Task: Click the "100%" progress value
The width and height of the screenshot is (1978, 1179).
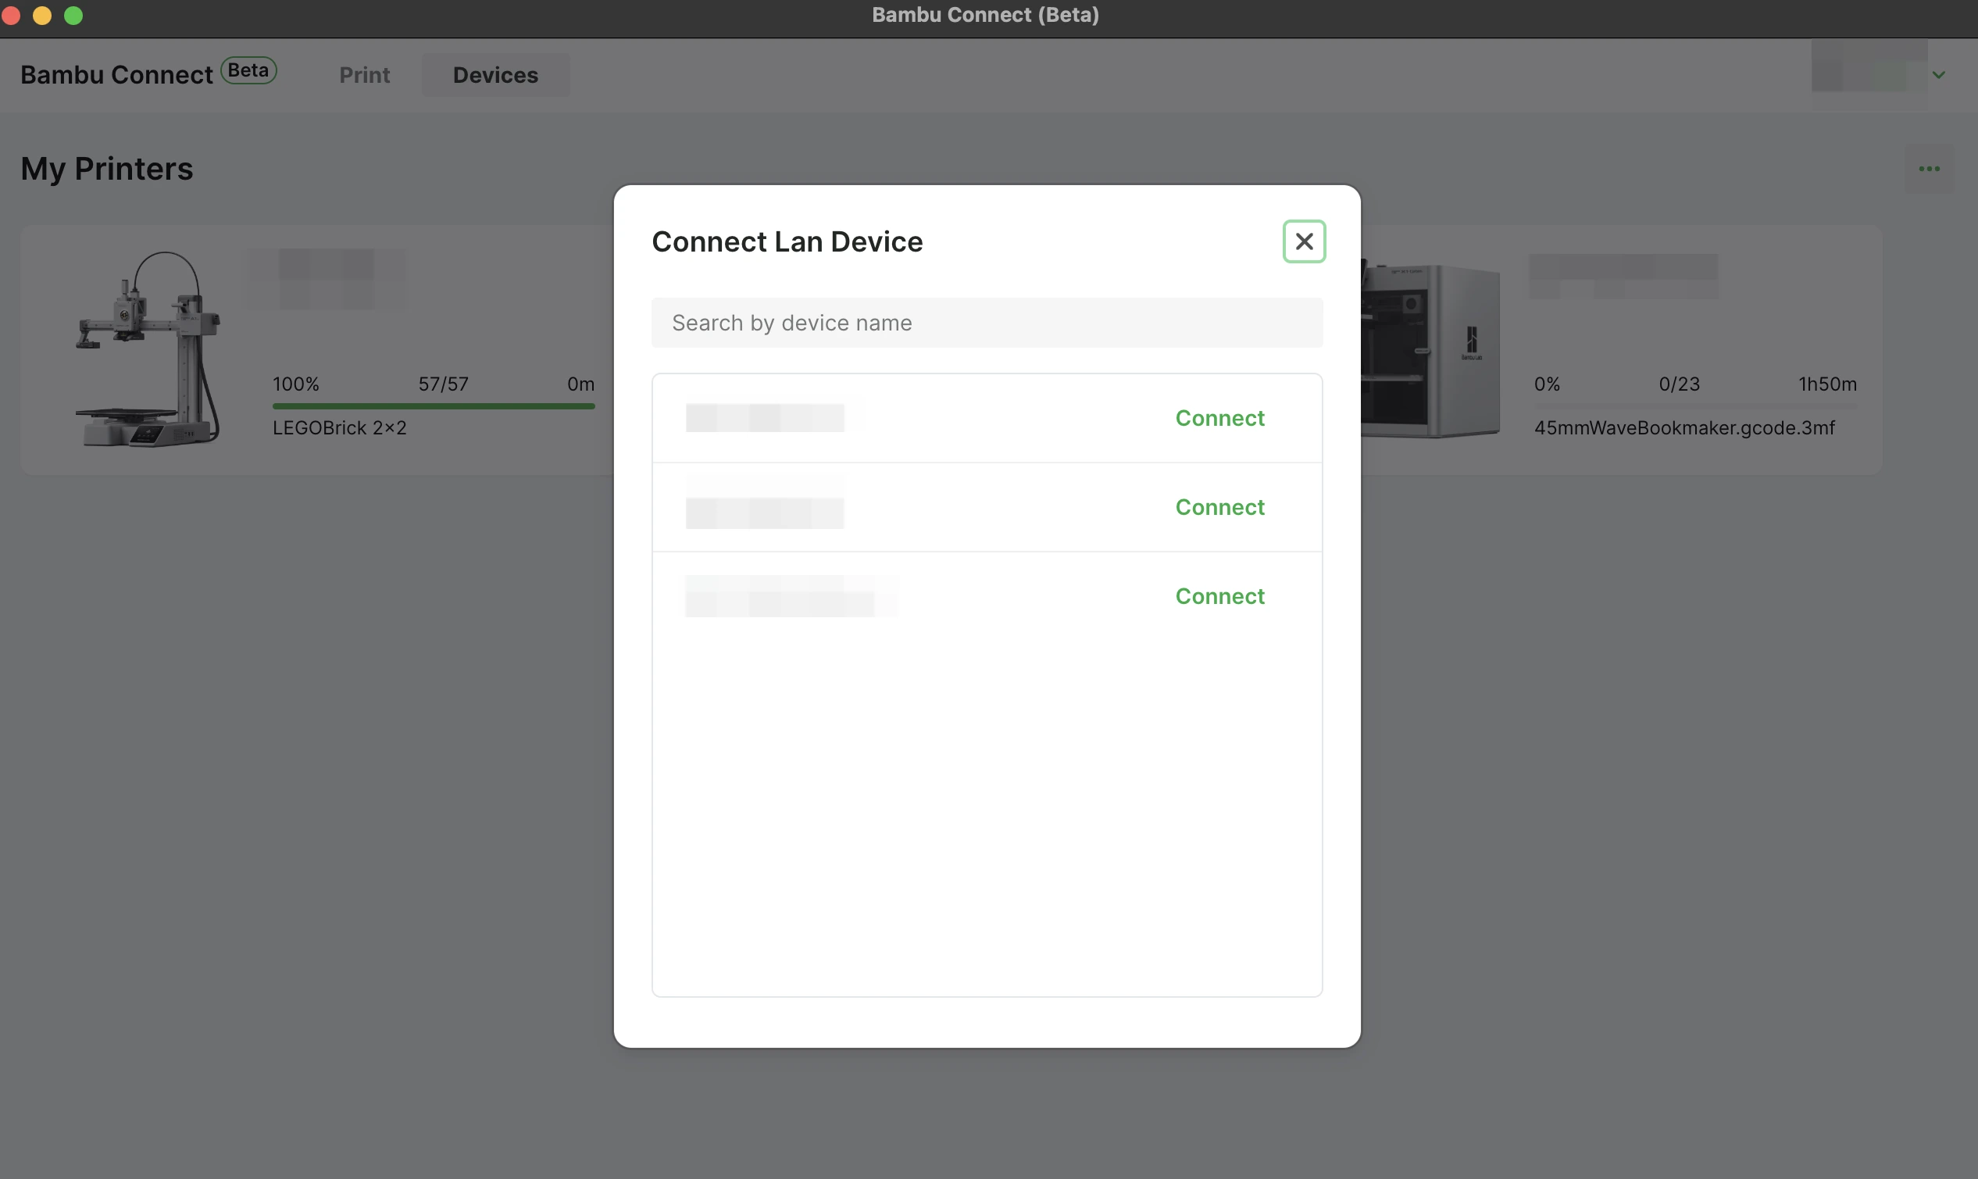Action: [x=295, y=384]
